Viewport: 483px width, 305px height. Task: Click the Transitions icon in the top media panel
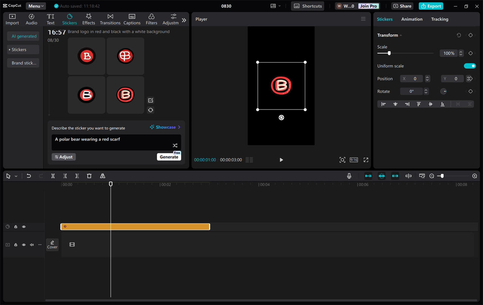click(x=110, y=19)
